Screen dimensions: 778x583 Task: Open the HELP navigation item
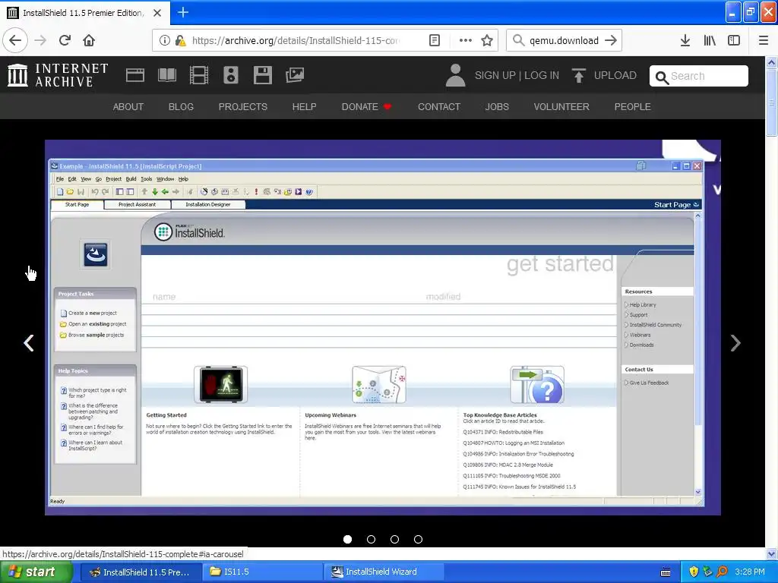pyautogui.click(x=304, y=106)
